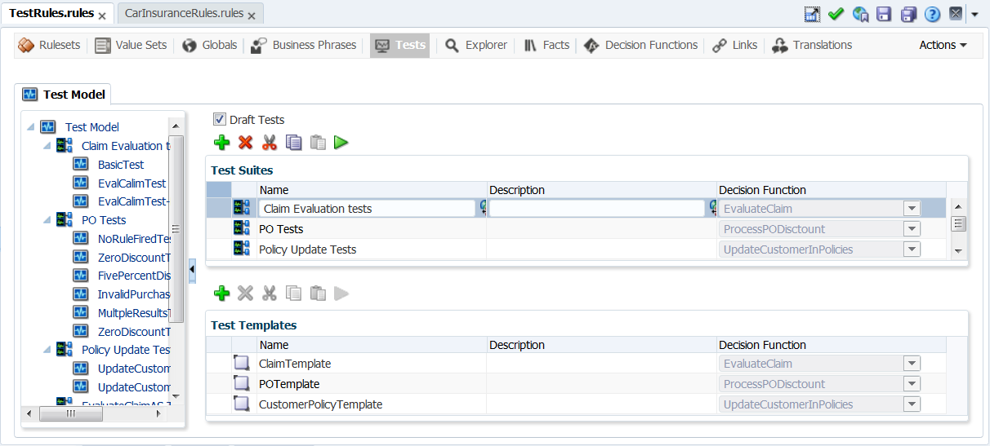Open UpdateCustomerInPolicies dropdown for Policy Update Tests
The height and width of the screenshot is (446, 990).
pos(912,249)
